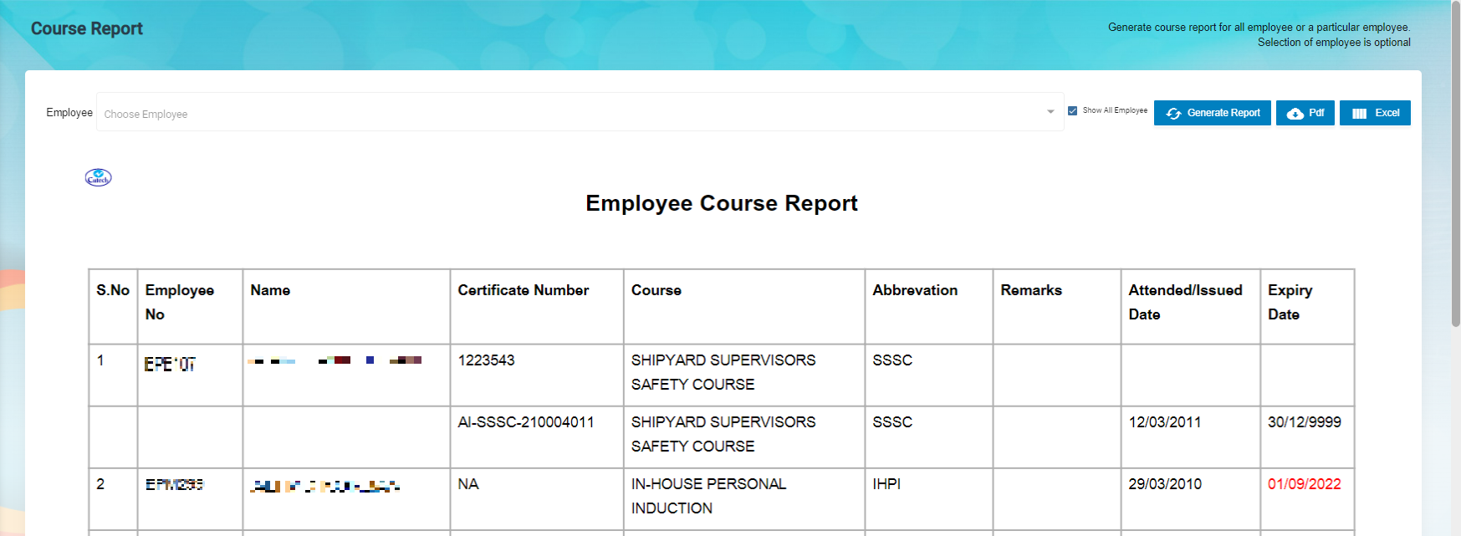
Task: Click the Attended/Issued Date column header
Action: [x=1185, y=302]
